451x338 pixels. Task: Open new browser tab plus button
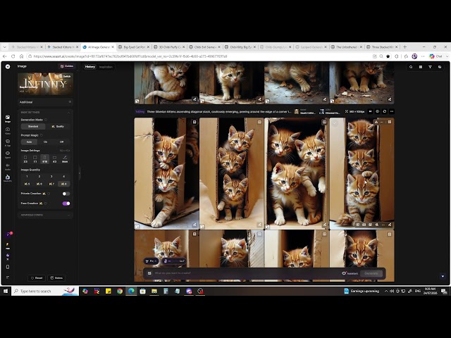tap(404, 47)
